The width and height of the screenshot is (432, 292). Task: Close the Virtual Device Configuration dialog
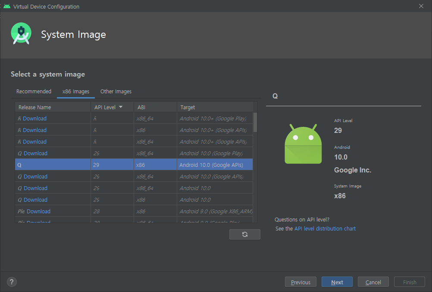(x=421, y=6)
